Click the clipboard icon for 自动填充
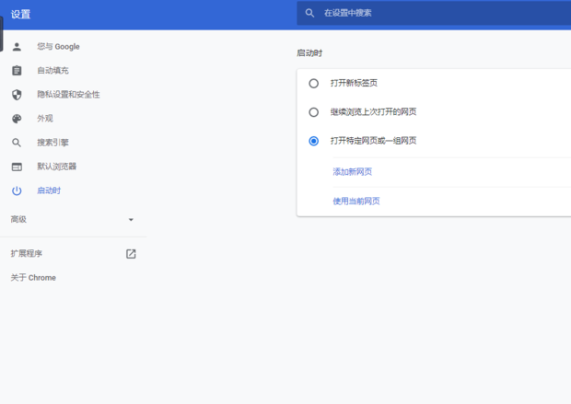This screenshot has height=404, width=571. click(x=17, y=70)
